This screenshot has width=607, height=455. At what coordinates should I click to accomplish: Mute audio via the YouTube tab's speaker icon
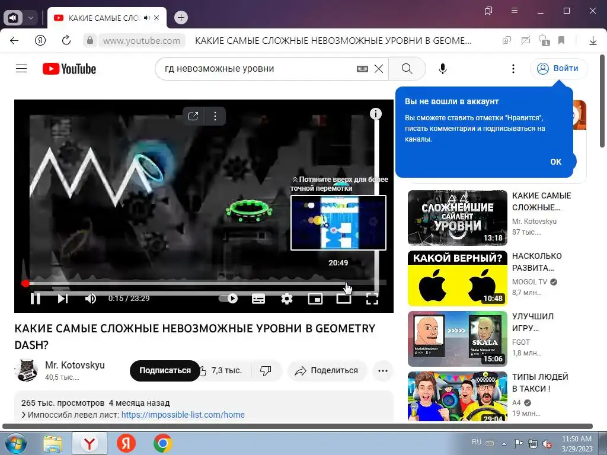[147, 18]
